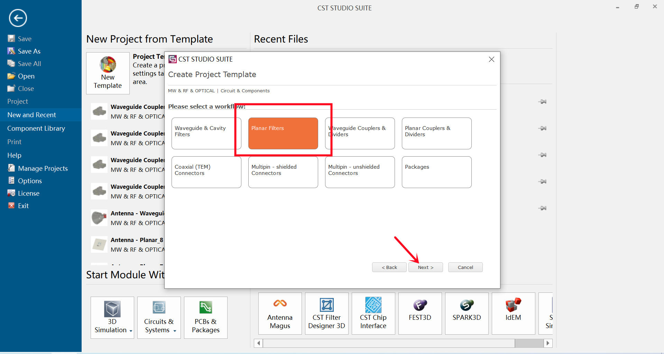Image resolution: width=664 pixels, height=354 pixels.
Task: Select the Planar Filters workflow
Action: coord(283,133)
